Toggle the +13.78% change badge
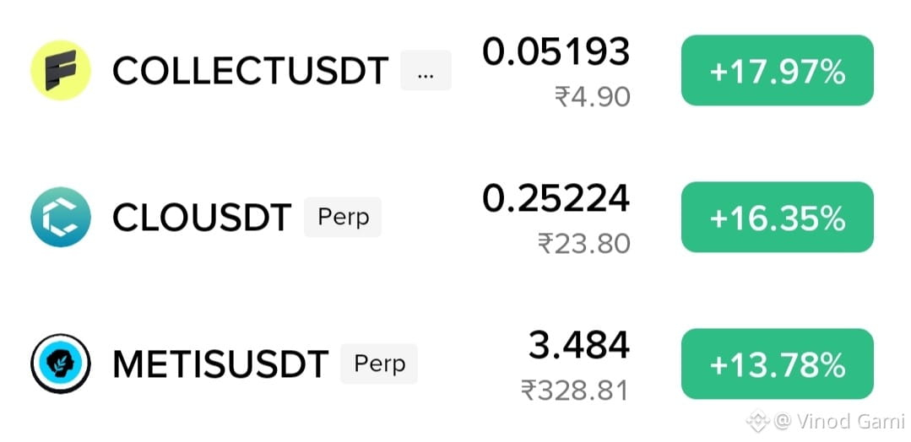 click(778, 364)
